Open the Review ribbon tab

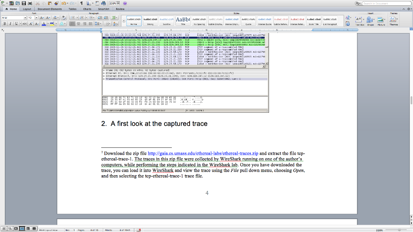click(x=120, y=9)
